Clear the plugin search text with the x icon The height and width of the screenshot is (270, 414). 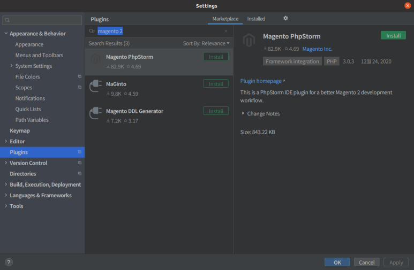(x=226, y=31)
